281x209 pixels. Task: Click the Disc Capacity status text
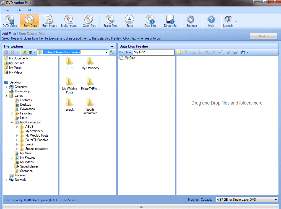(41, 200)
